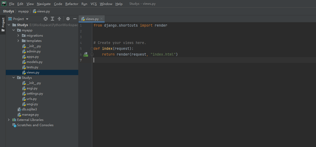Screen dimensions: 316x147
Task: Open the Navigate menu
Action: (x=44, y=4)
